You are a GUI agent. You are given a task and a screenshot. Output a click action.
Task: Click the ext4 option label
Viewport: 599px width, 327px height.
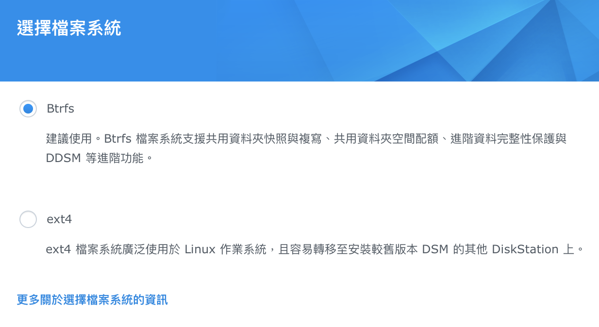point(59,219)
